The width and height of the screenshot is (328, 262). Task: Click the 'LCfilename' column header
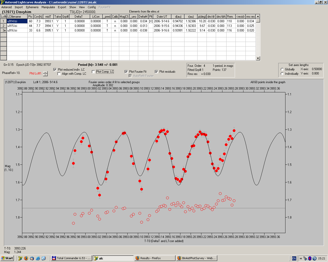pos(17,17)
